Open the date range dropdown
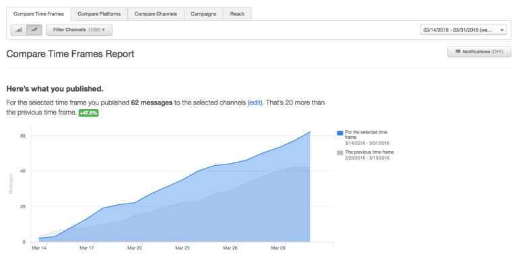 pyautogui.click(x=463, y=30)
